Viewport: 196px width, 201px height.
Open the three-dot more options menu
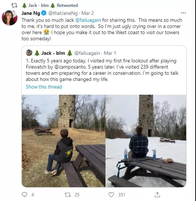(183, 13)
